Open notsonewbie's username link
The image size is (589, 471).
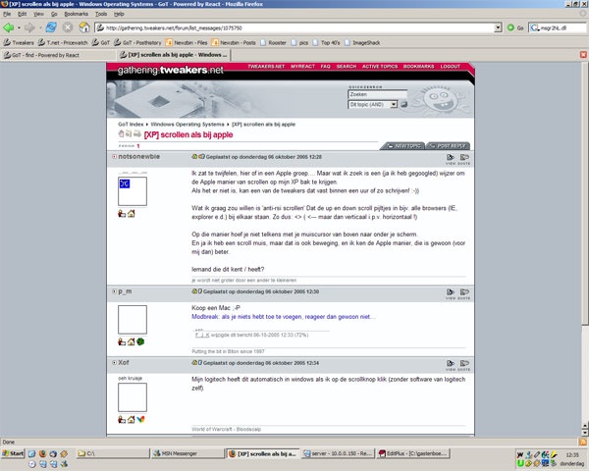139,157
